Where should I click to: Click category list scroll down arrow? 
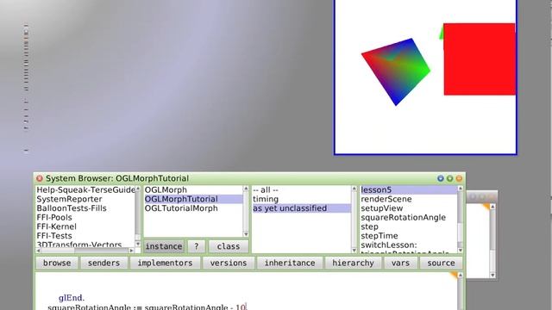[x=138, y=244]
